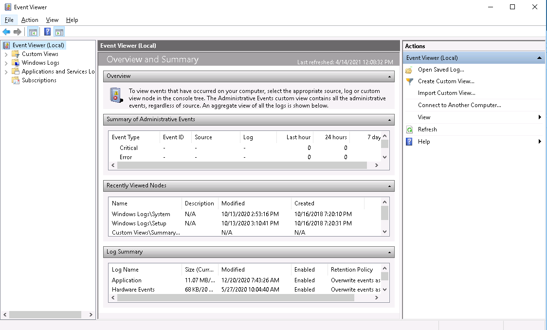Click the Subscriptions tree icon
The image size is (547, 330).
(16, 80)
